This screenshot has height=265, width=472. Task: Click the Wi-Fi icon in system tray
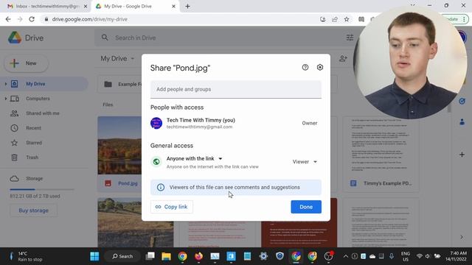420,256
